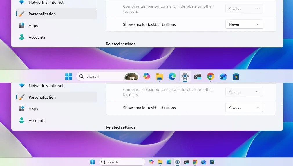
Task: Open Accounts in the upper Settings sidebar
Action: (56, 37)
